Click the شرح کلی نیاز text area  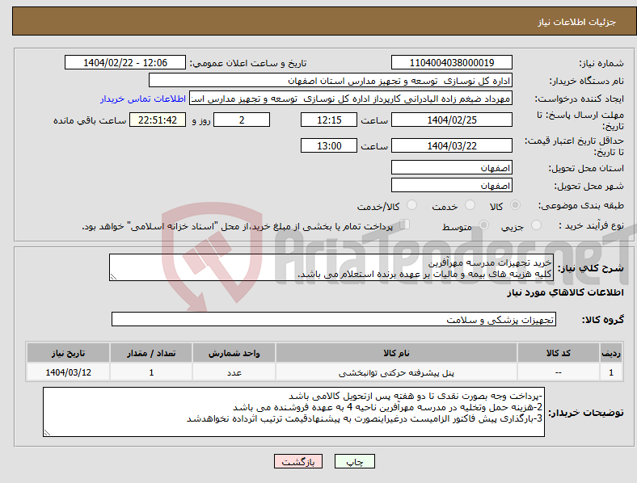coord(331,267)
